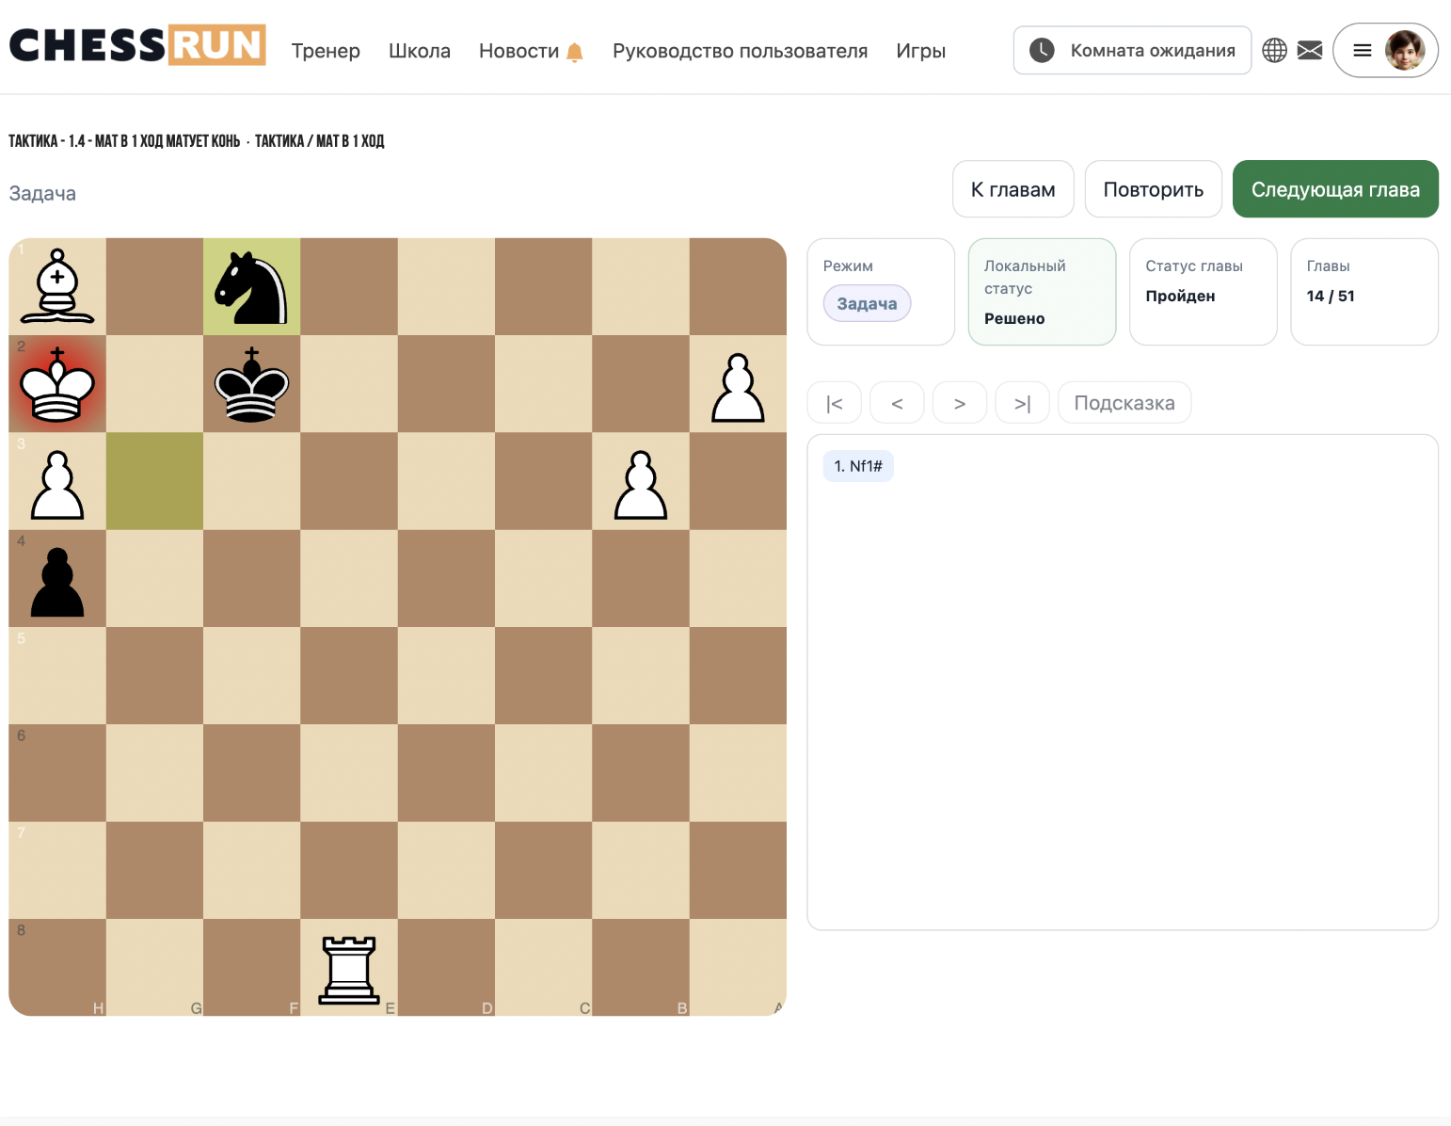Screen dimensions: 1451x1126
Task: Click the К главам button
Action: pyautogui.click(x=1013, y=189)
